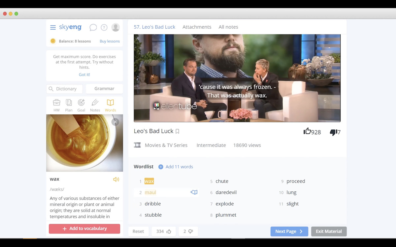This screenshot has height=247, width=396.
Task: Play pronunciation audio for wax
Action: pos(116,179)
